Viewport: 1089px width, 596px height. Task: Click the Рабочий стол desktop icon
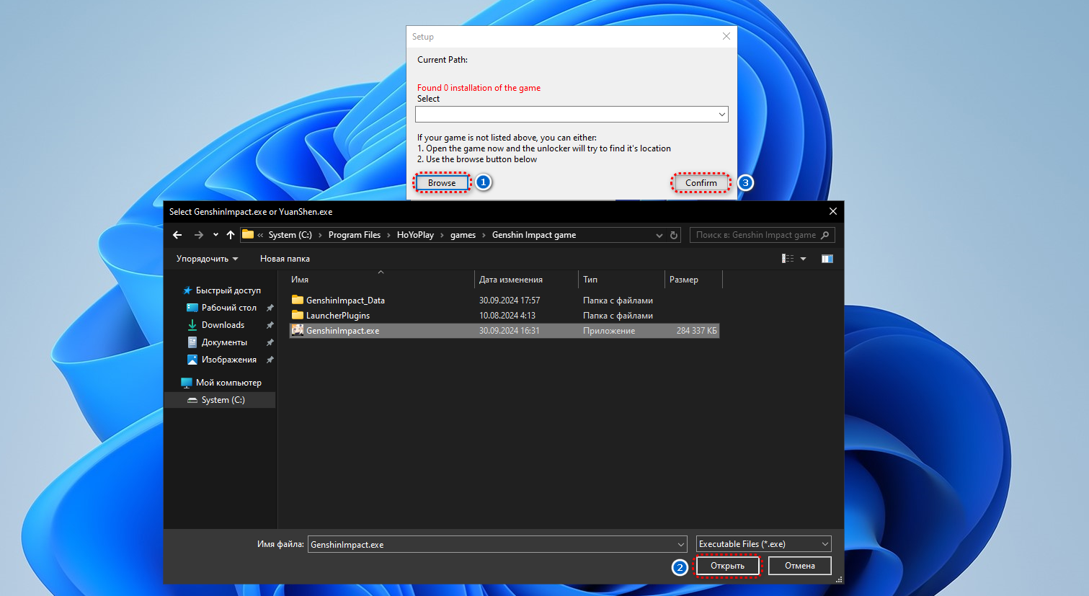coord(192,308)
